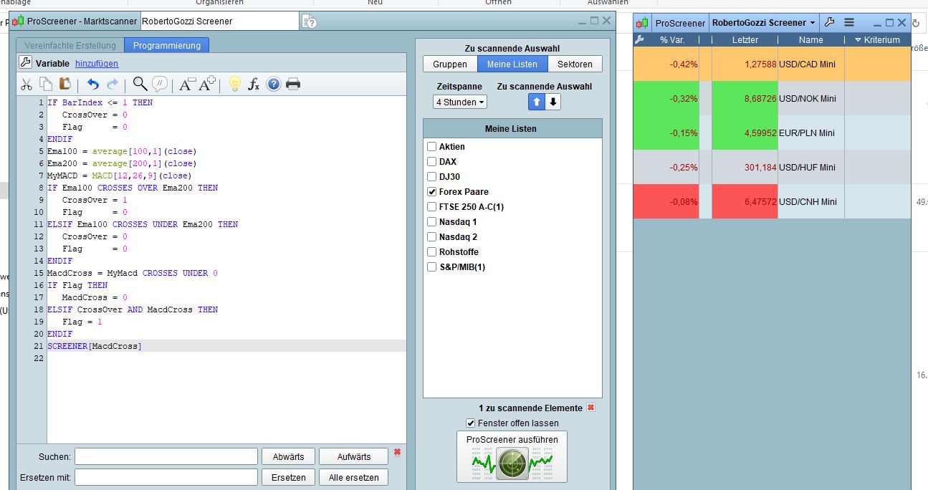This screenshot has width=928, height=490.
Task: Select EUR/PLN Mini result row
Action: [x=772, y=133]
